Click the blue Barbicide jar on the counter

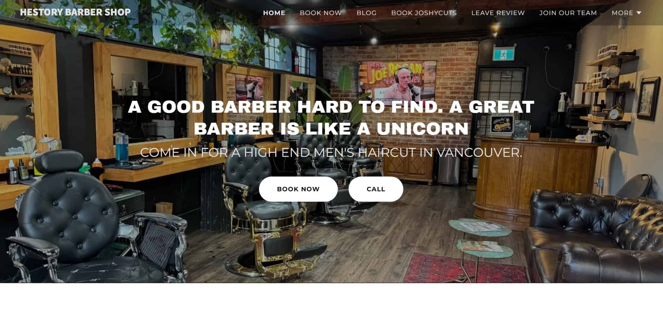click(x=122, y=149)
